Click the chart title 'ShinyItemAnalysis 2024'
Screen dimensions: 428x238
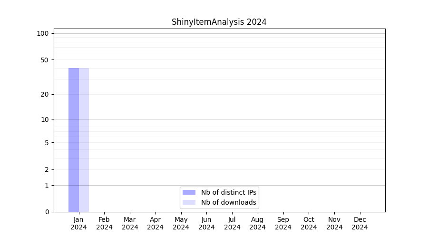219,22
